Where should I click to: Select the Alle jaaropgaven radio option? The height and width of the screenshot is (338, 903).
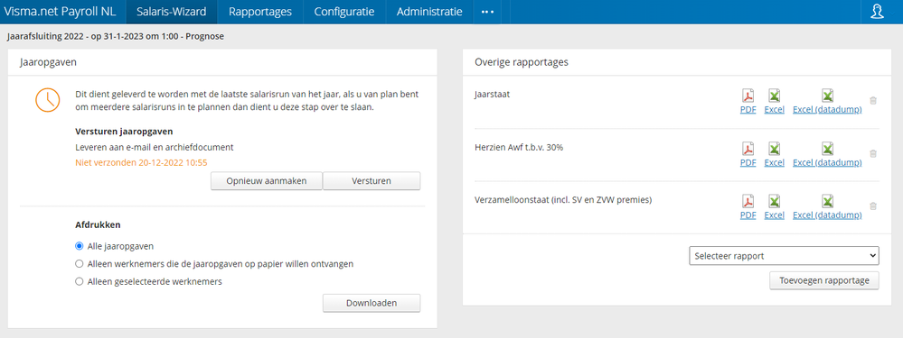[x=80, y=246]
